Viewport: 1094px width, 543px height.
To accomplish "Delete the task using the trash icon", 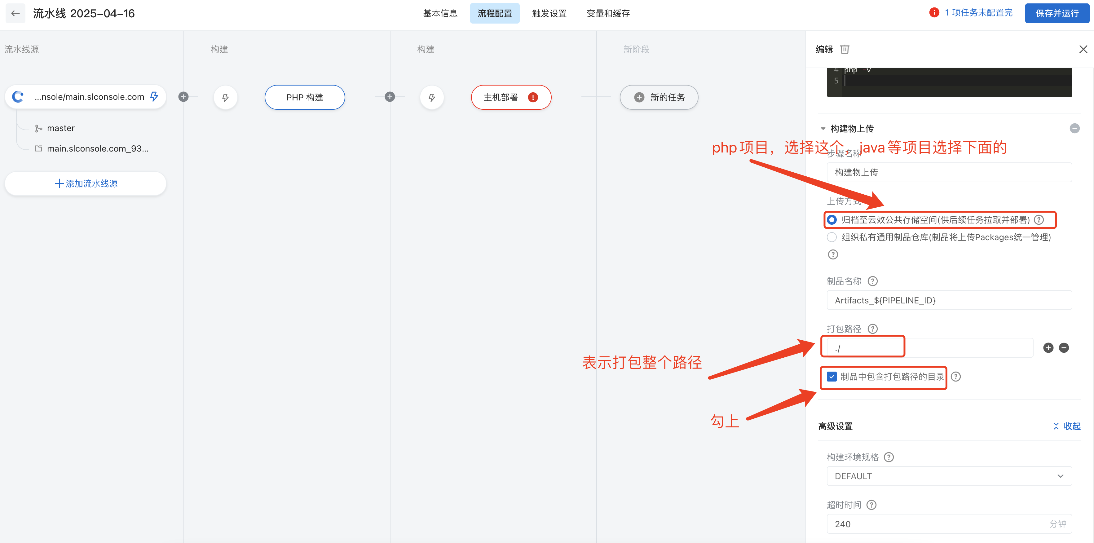I will (x=844, y=49).
